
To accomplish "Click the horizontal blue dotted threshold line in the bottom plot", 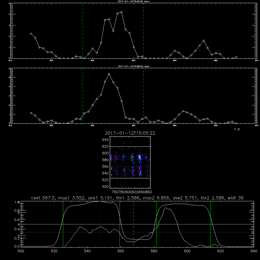I will pyautogui.click(x=137, y=232).
